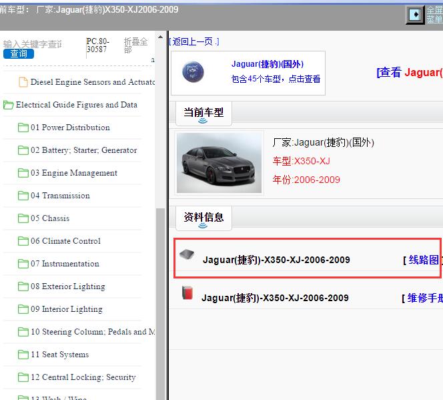Click the folder icon for 01 Power Distribution
Viewport: 443px width, 400px height.
(x=23, y=128)
